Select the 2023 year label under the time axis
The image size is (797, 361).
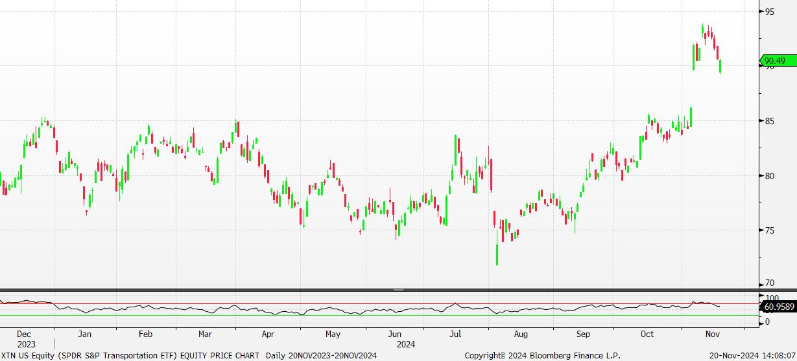click(x=26, y=344)
